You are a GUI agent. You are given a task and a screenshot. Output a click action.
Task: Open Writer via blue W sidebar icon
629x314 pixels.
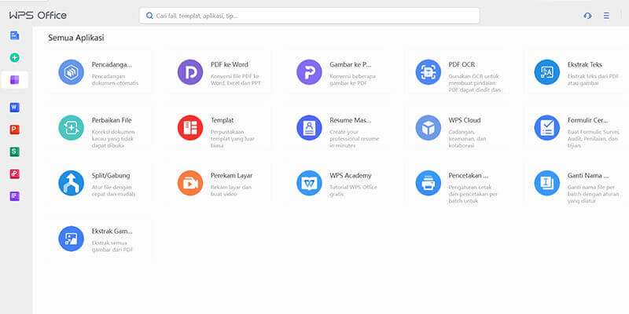[x=14, y=107]
